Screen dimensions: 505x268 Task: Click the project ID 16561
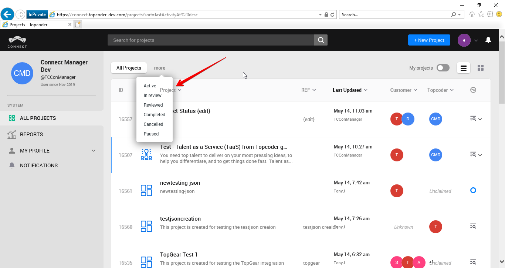point(125,191)
